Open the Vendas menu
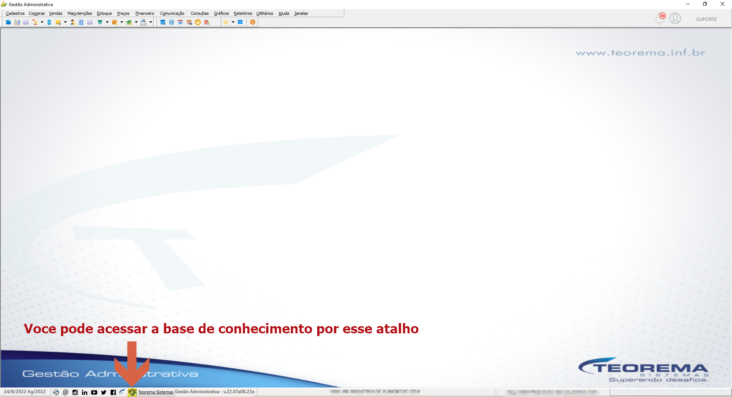 [56, 13]
